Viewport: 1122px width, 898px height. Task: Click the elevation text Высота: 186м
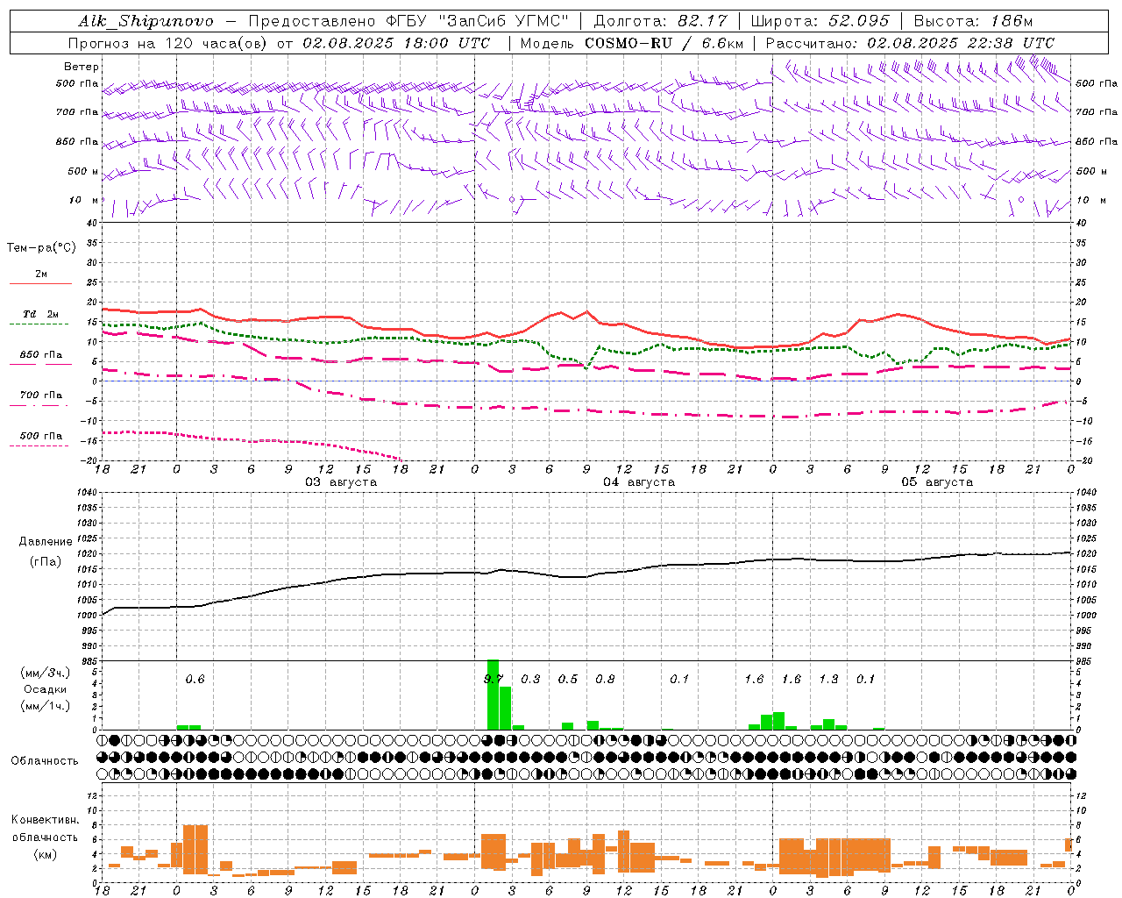click(973, 21)
